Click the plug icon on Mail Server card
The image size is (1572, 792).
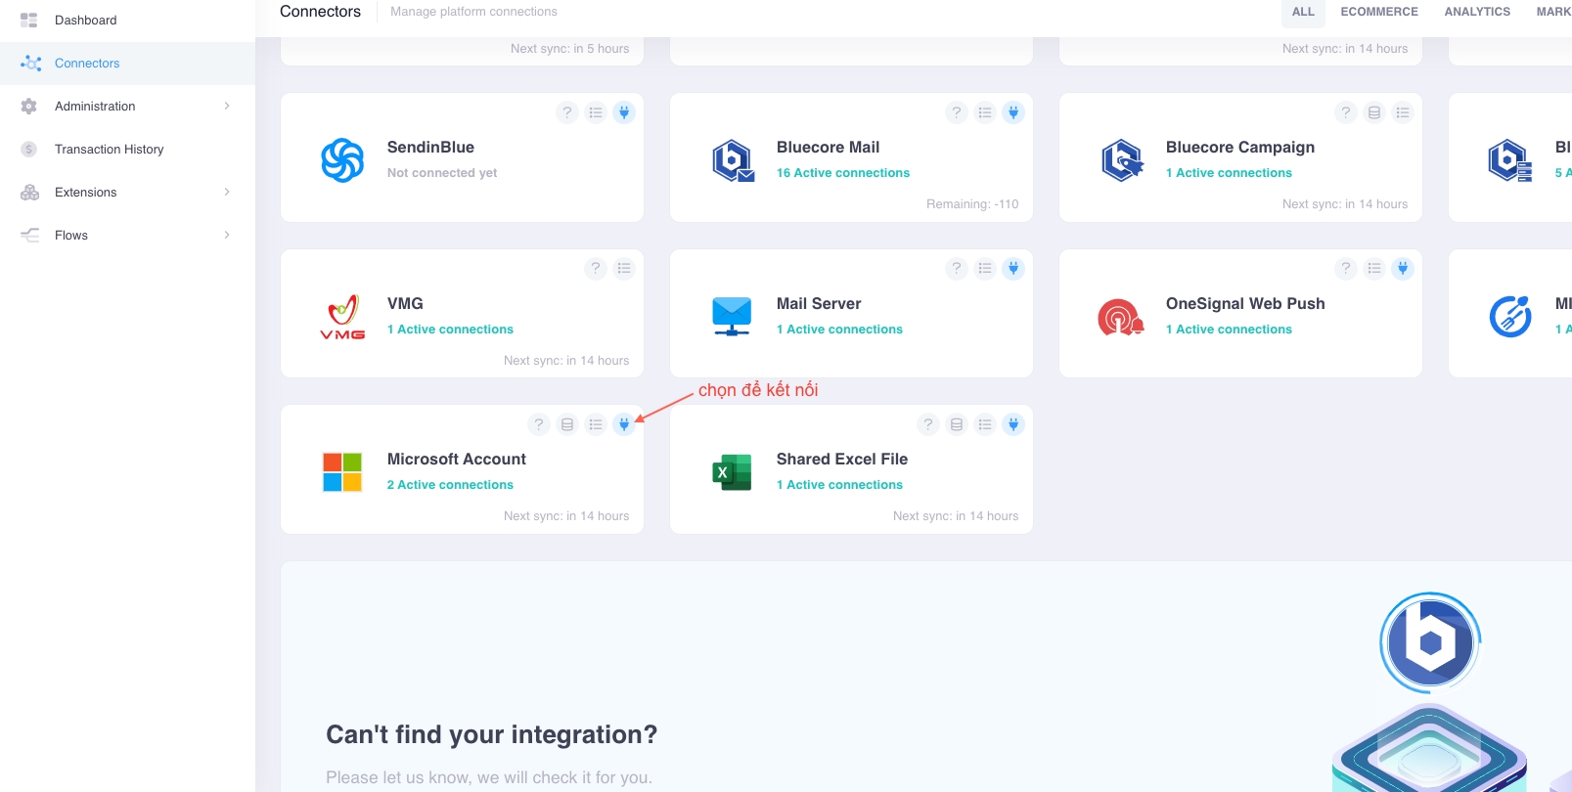[x=1013, y=268]
